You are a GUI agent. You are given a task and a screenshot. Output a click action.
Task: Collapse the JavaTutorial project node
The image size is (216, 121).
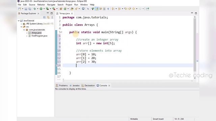19,21
